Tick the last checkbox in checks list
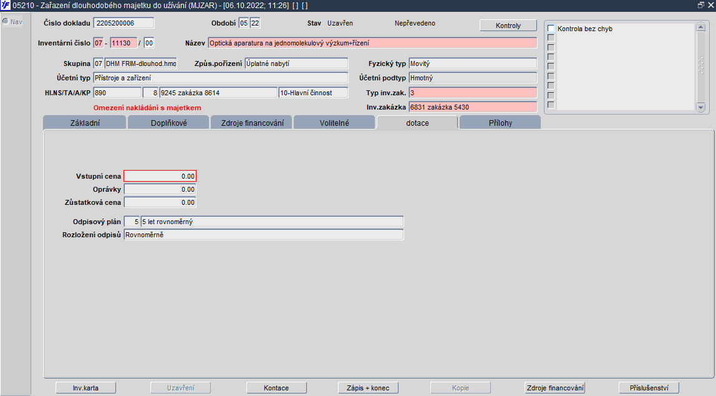This screenshot has height=396, width=716. click(x=551, y=105)
